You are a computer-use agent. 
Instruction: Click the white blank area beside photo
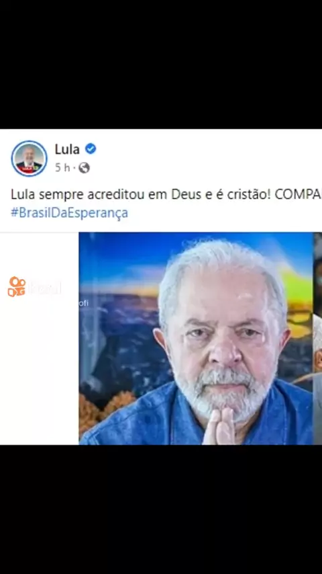pos(40,370)
